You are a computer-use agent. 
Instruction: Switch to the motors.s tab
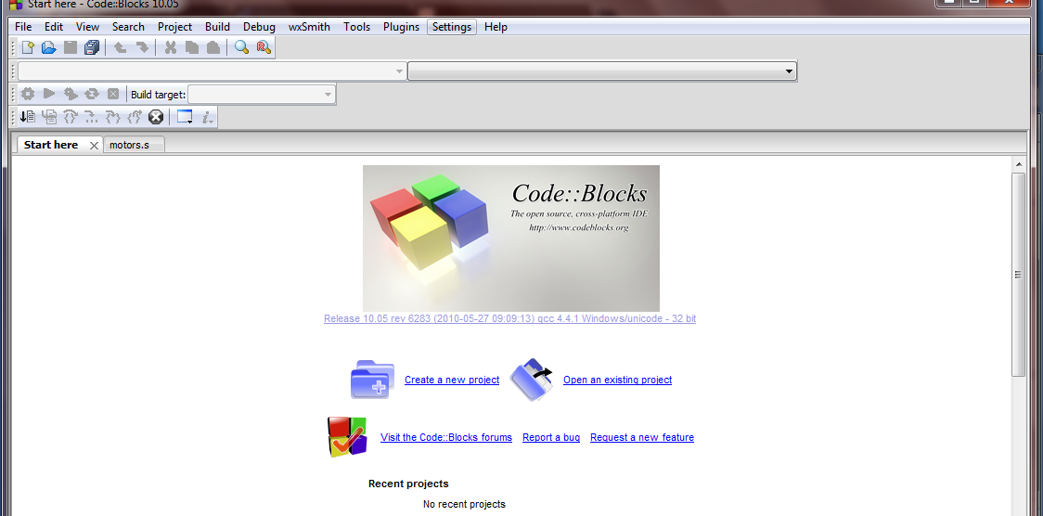pos(134,144)
